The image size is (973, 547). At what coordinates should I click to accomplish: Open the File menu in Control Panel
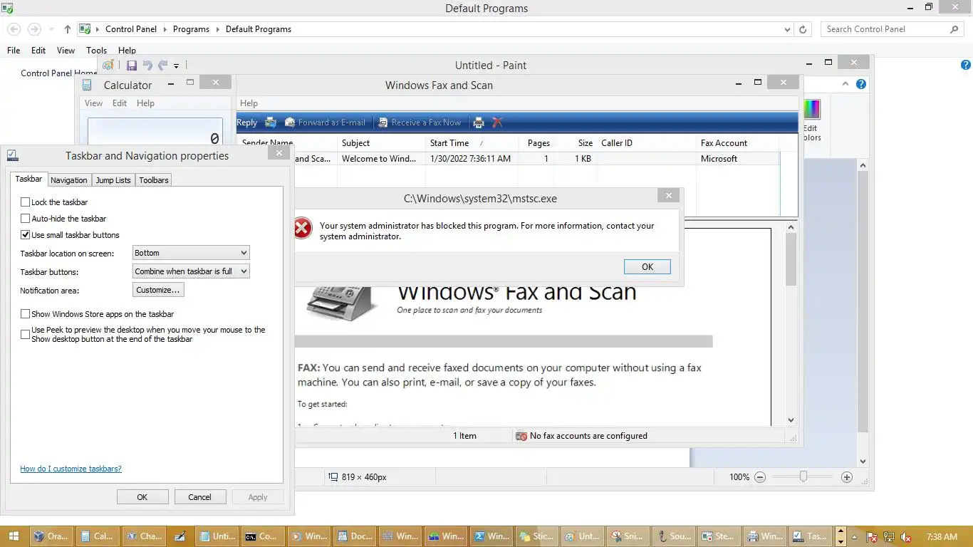coord(14,51)
